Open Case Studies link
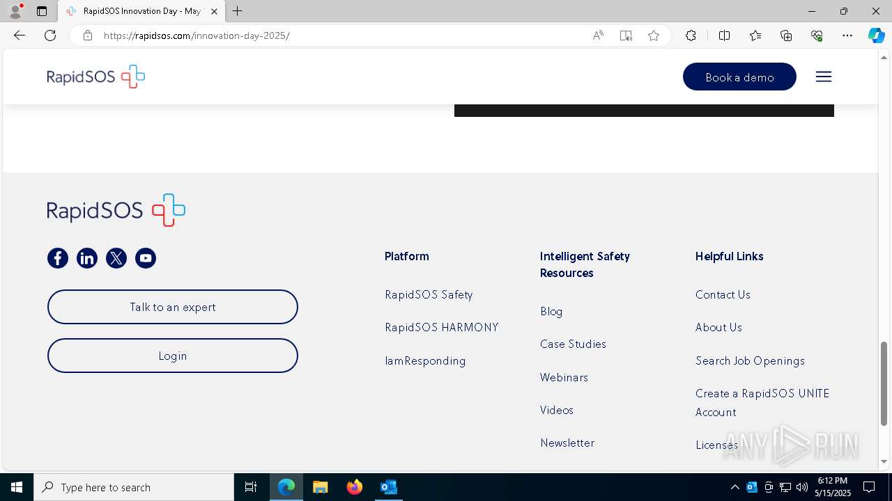 coord(573,344)
